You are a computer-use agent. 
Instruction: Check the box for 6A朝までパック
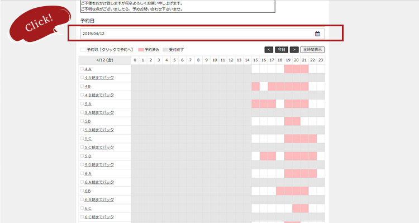coord(82,182)
